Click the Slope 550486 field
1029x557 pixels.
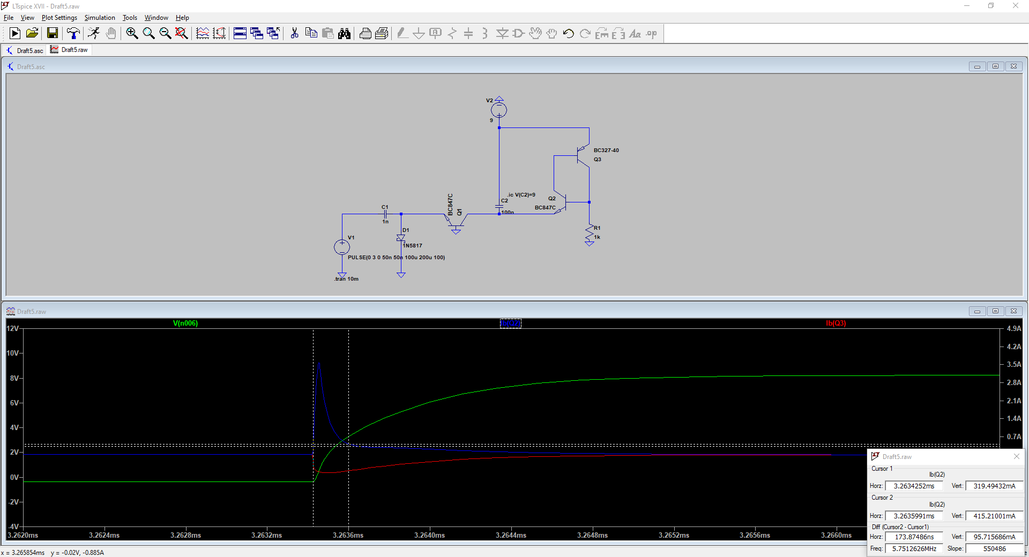[994, 548]
